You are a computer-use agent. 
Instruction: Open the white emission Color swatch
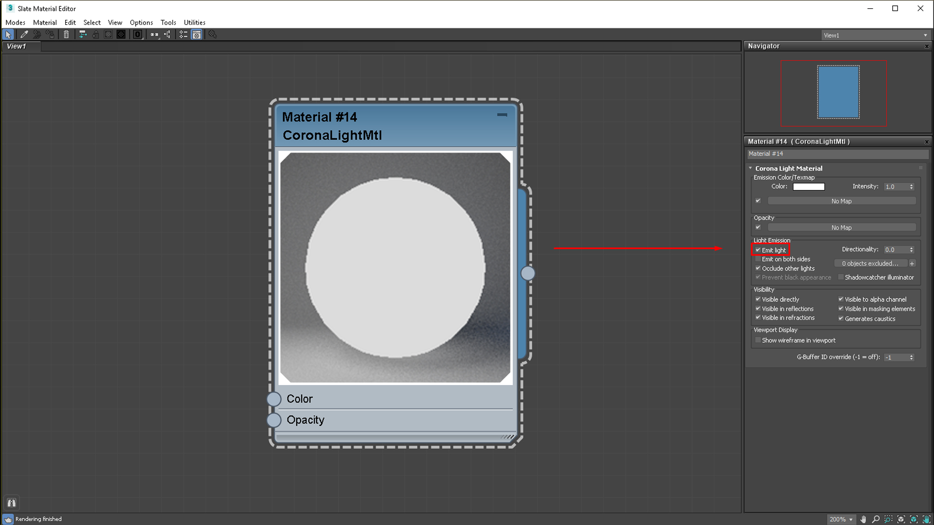click(x=809, y=187)
